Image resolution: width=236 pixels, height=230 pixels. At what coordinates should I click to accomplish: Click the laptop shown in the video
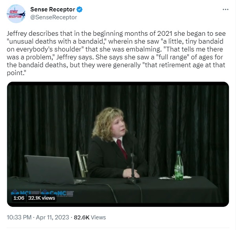[51, 169]
